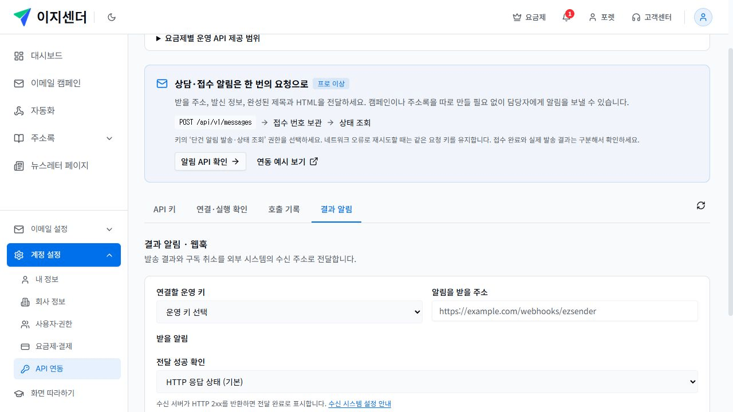
Task: Open 수신 시스템 설정 안내 link
Action: 360,403
